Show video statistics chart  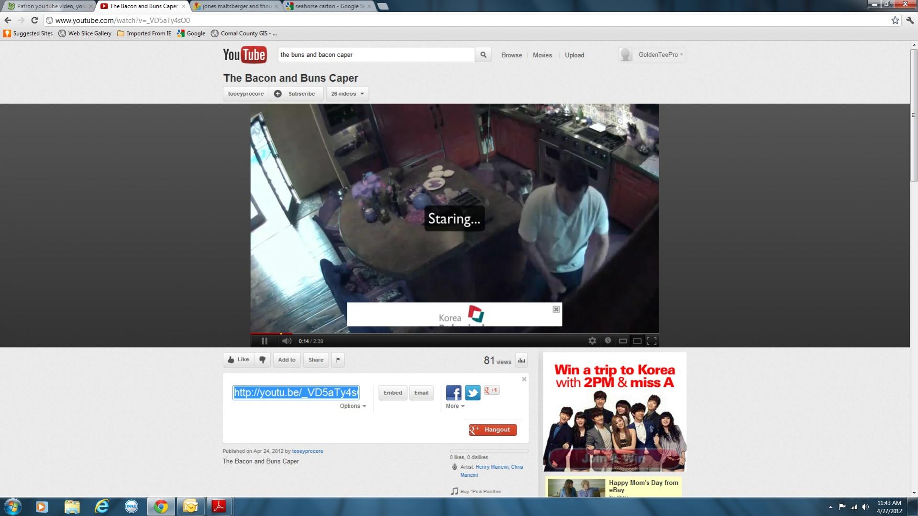521,361
